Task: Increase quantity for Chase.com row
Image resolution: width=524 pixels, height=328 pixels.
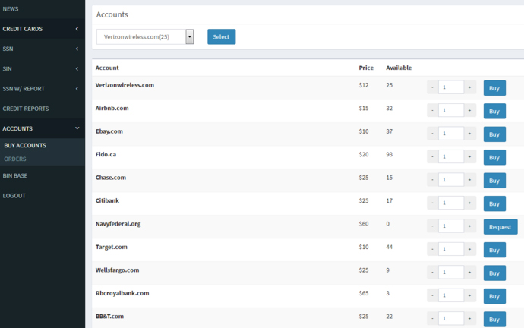Action: point(469,179)
